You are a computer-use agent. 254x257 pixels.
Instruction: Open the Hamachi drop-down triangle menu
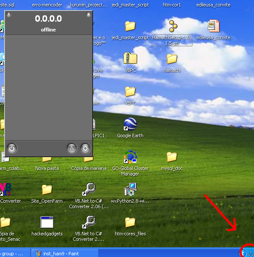coord(9,14)
